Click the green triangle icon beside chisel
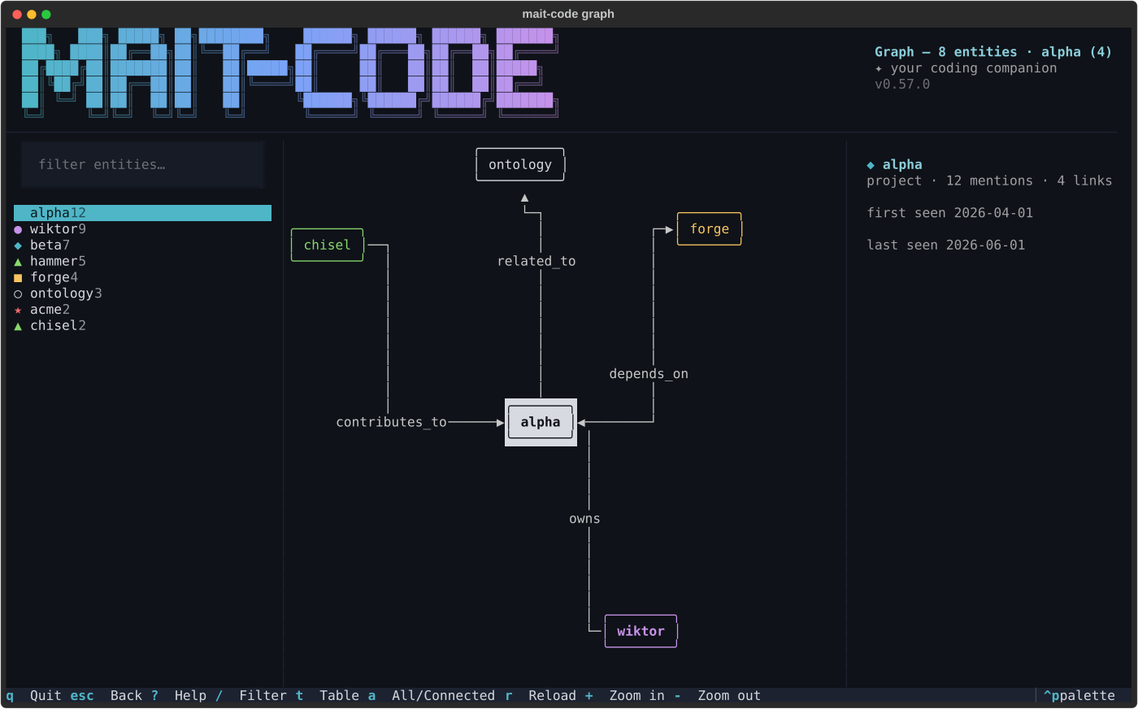1138x709 pixels. point(18,326)
